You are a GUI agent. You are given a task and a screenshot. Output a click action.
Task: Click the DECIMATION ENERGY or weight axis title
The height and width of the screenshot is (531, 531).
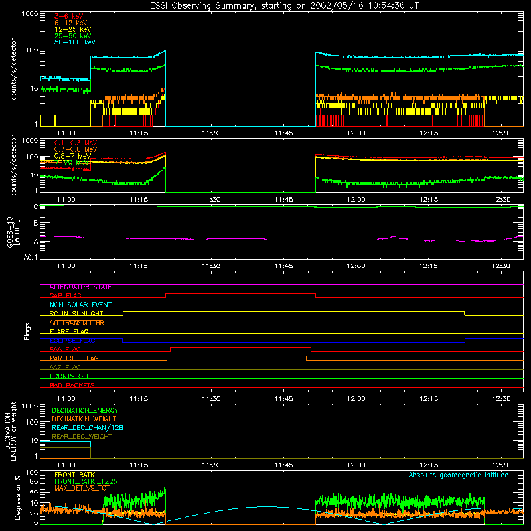[x=10, y=431]
